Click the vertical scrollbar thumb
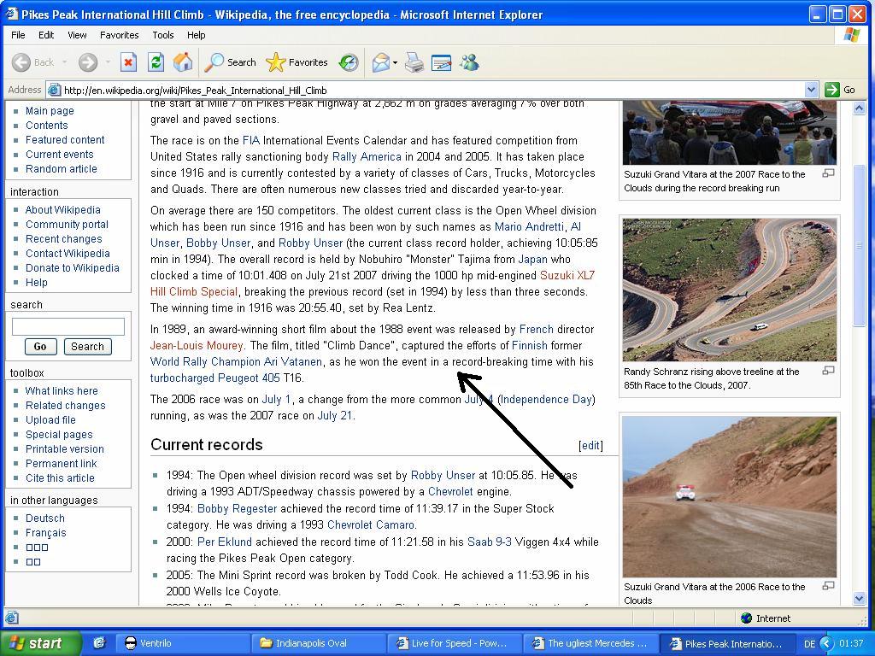875x656 pixels. [860, 245]
